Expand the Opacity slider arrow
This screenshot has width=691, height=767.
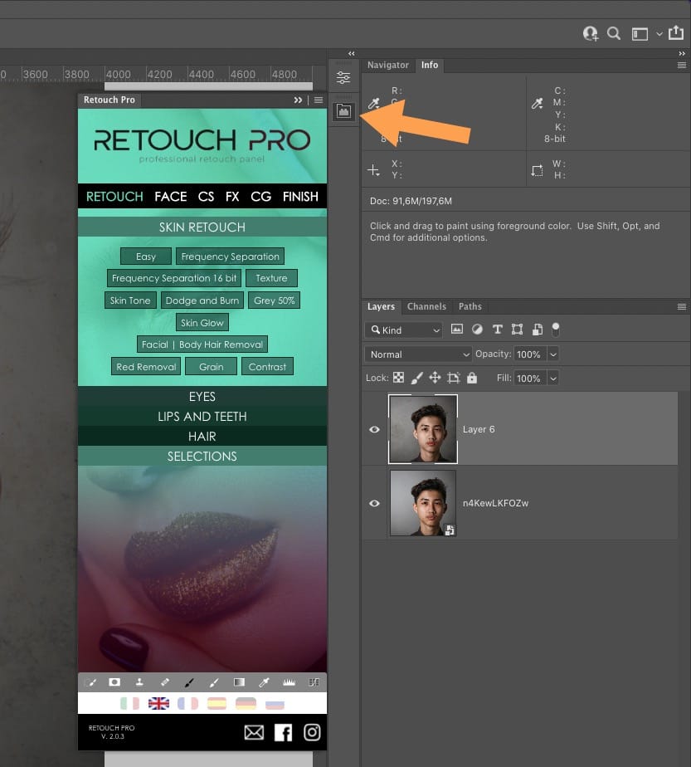(553, 354)
